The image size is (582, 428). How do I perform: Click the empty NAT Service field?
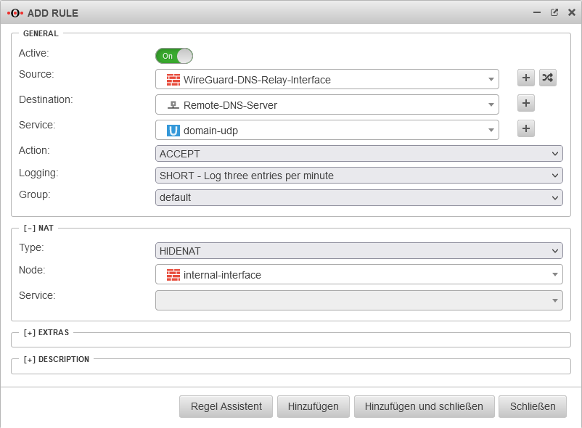point(358,300)
